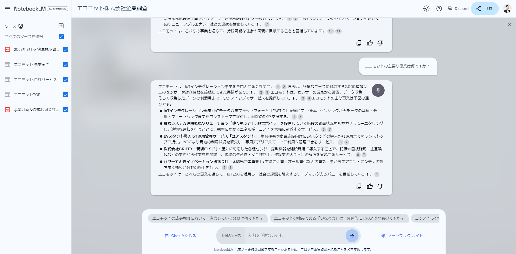Copy the lower response about 主な事業
This screenshot has width=516, height=254.
point(359,186)
